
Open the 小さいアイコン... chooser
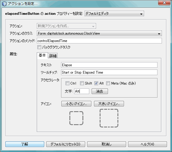click(x=76, y=104)
